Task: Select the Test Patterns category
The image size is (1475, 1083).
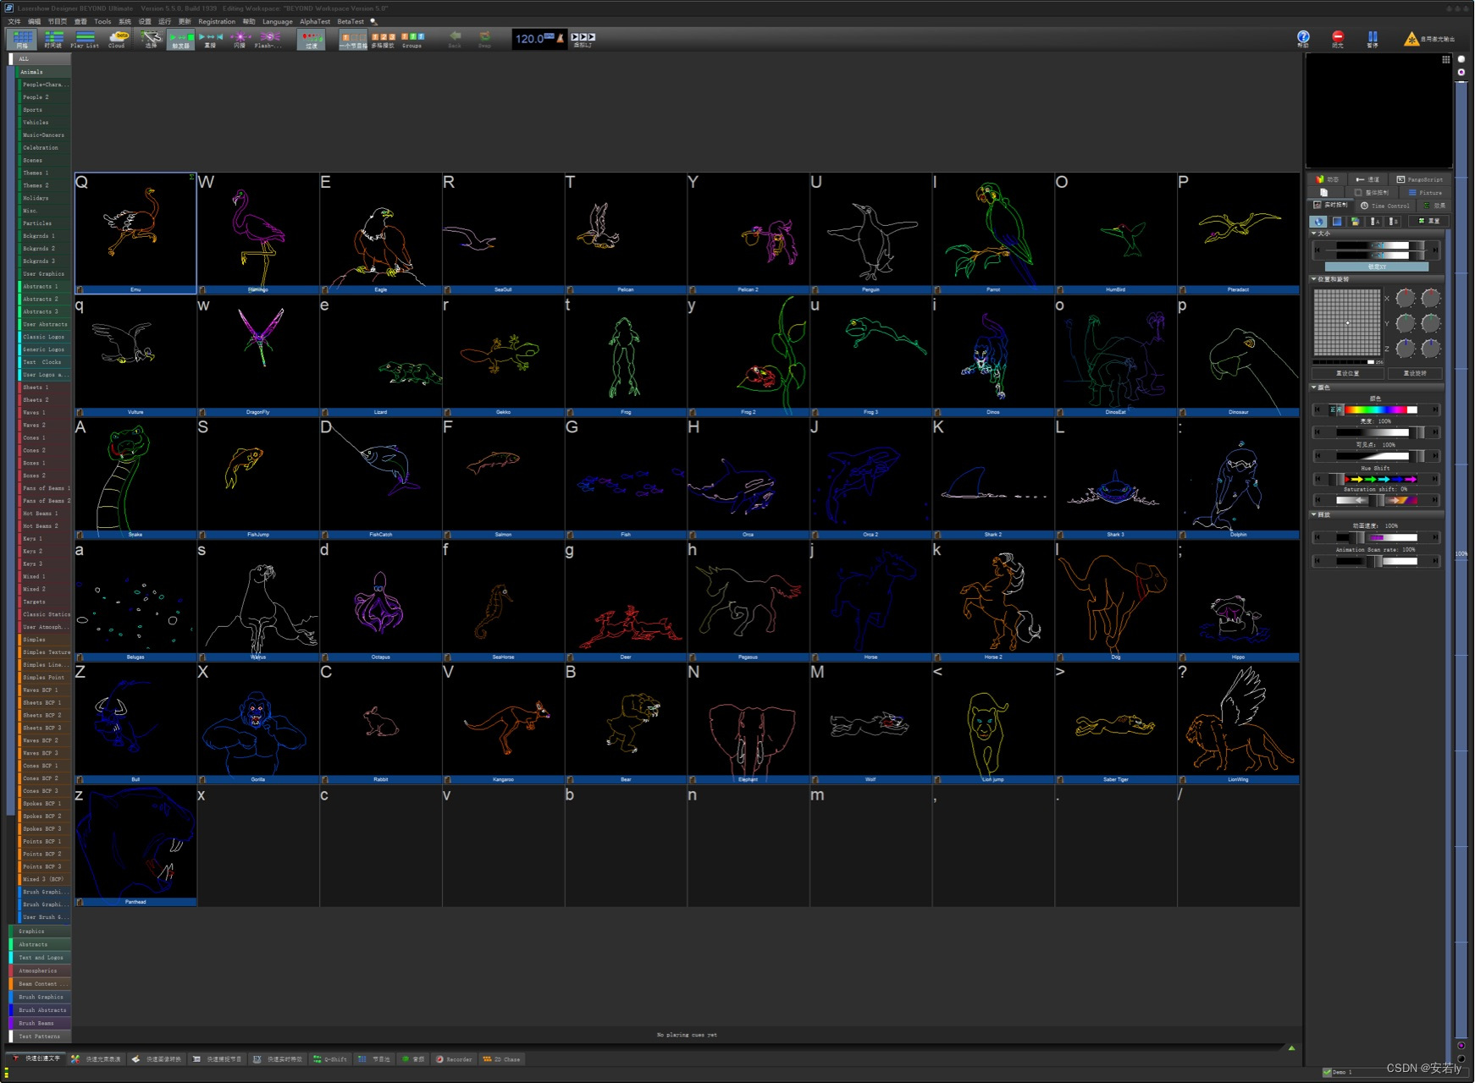Action: coord(40,1036)
